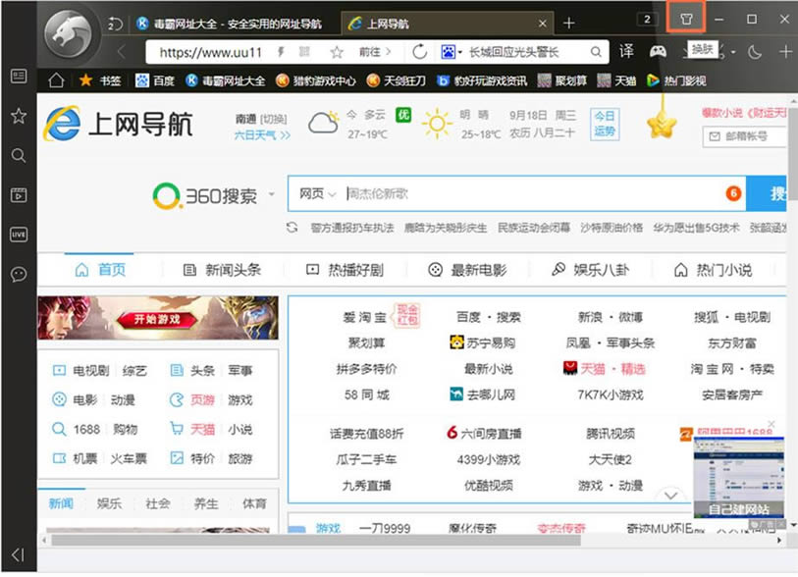
Task: Expand more site links with down chevron
Action: pos(671,496)
